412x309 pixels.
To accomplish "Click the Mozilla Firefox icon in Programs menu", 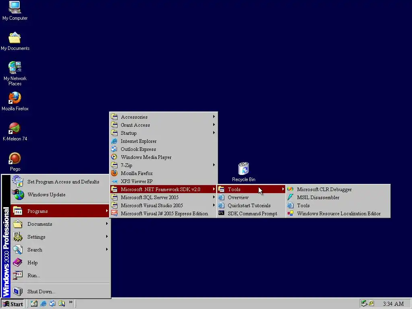I will coord(114,173).
